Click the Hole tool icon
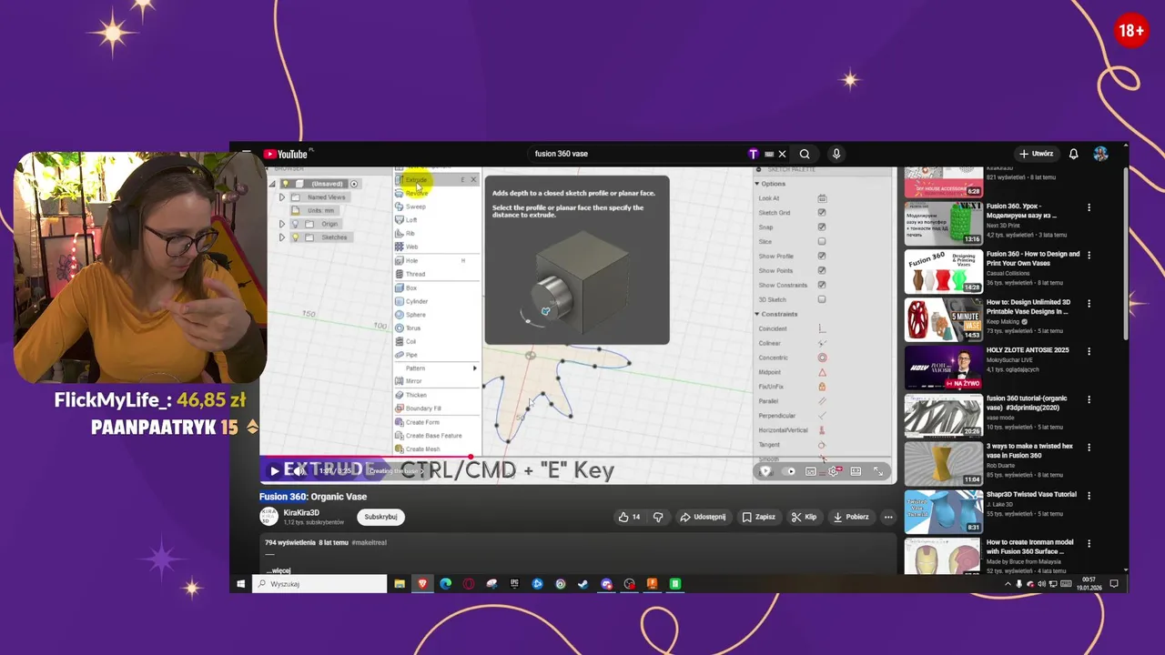This screenshot has width=1165, height=655. click(x=399, y=260)
